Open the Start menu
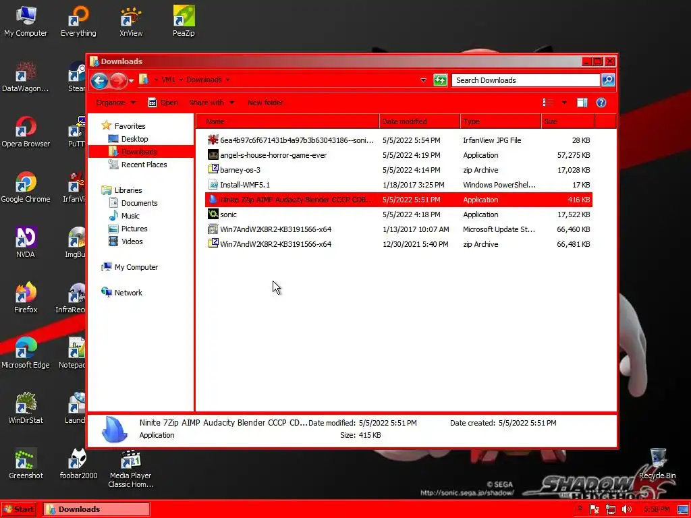Image resolution: width=691 pixels, height=518 pixels. pyautogui.click(x=18, y=509)
